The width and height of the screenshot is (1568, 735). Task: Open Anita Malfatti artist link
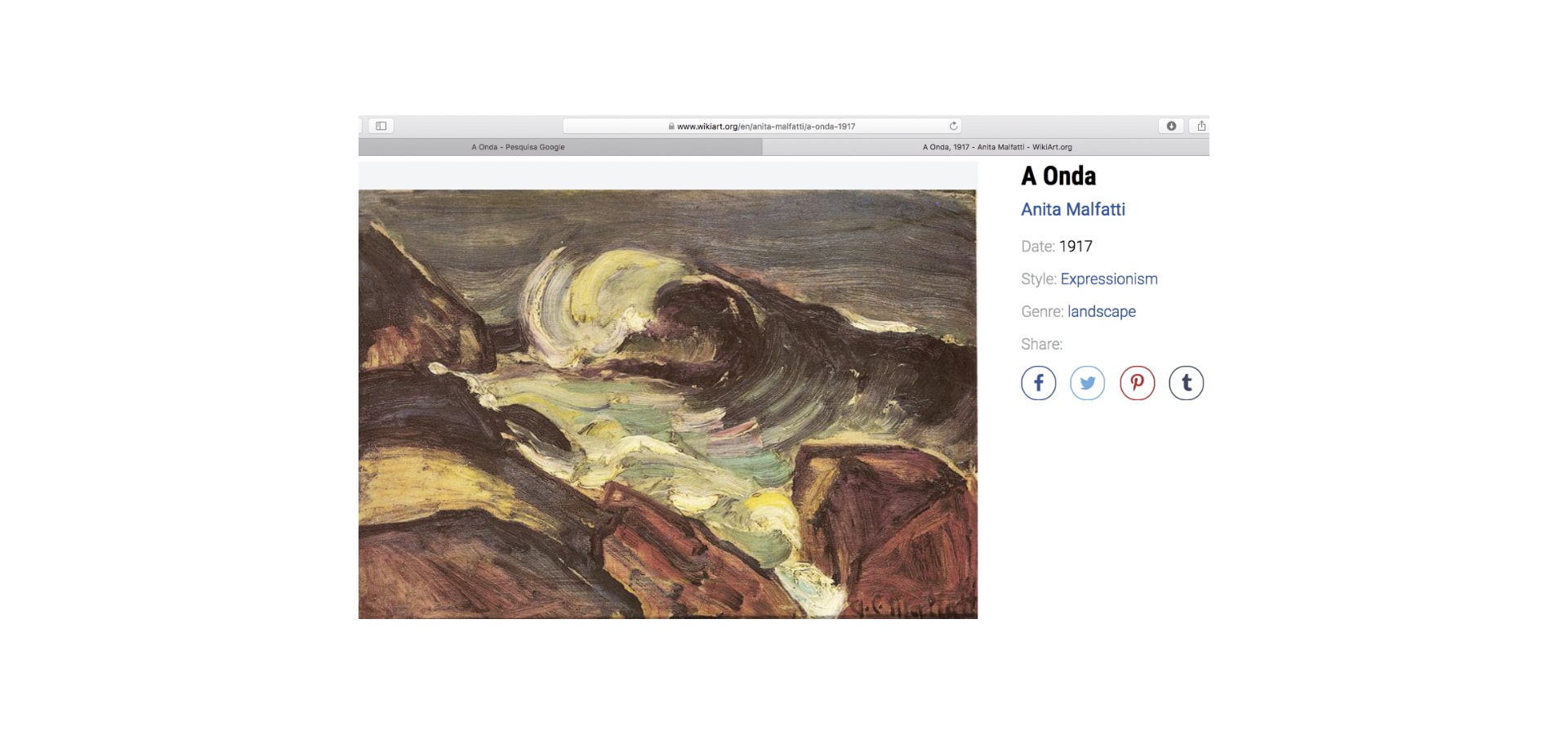(x=1072, y=209)
